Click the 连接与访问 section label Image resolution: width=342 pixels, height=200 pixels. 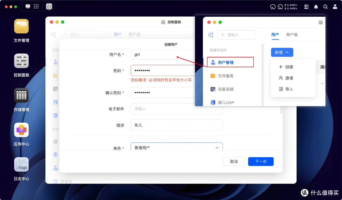tap(218, 50)
